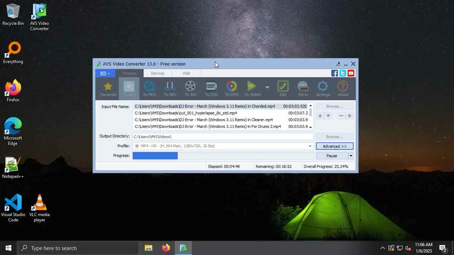Select the 'in Chorded.mp4' file row
The width and height of the screenshot is (454, 255).
point(221,106)
